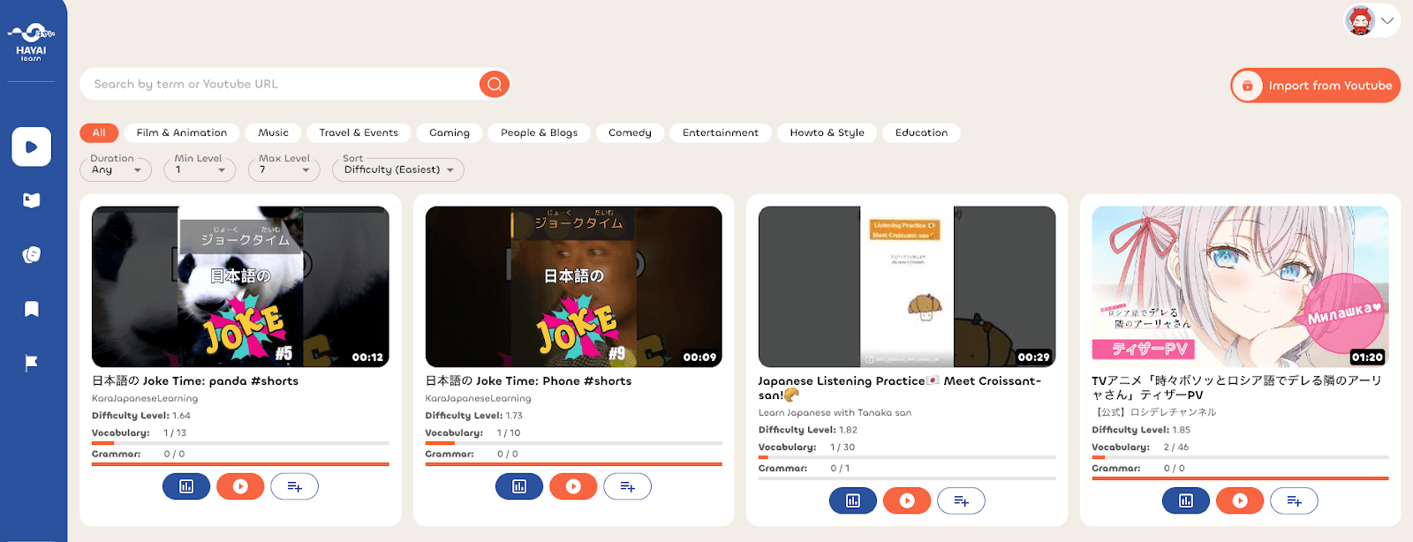This screenshot has height=542, width=1413.
Task: Open title TVアニメ ロシア語でデレる隣のアーリャさん ティザーPV
Action: pos(1236,388)
